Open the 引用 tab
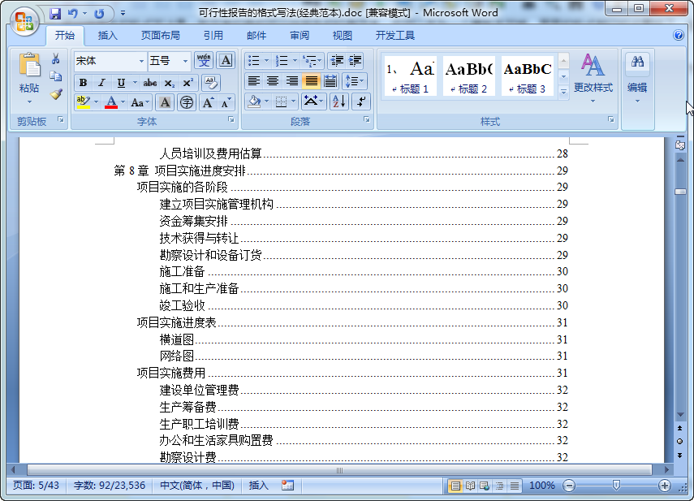This screenshot has width=694, height=501. 213,36
